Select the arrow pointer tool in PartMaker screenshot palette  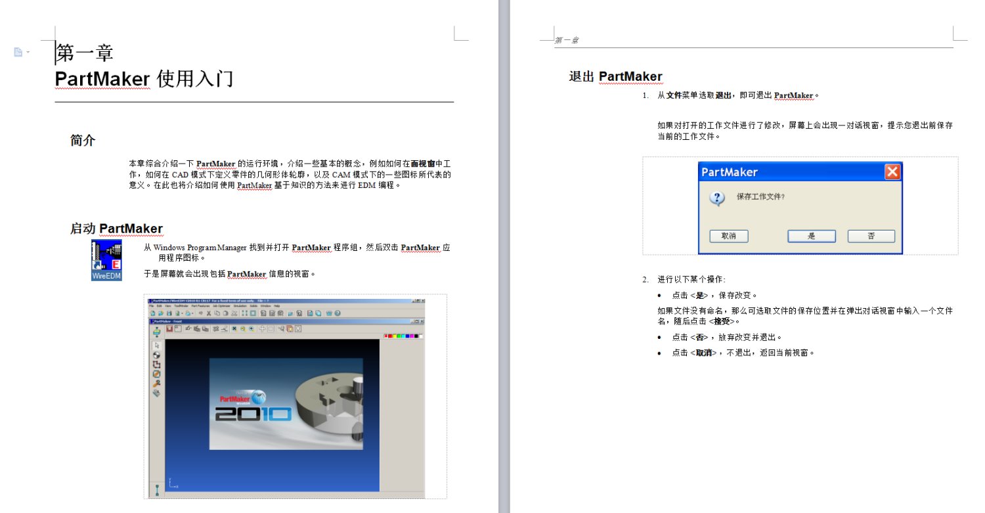tap(156, 346)
